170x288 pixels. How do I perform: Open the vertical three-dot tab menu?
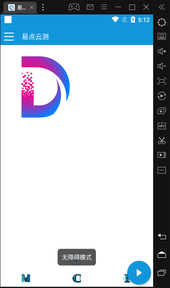pos(43,7)
